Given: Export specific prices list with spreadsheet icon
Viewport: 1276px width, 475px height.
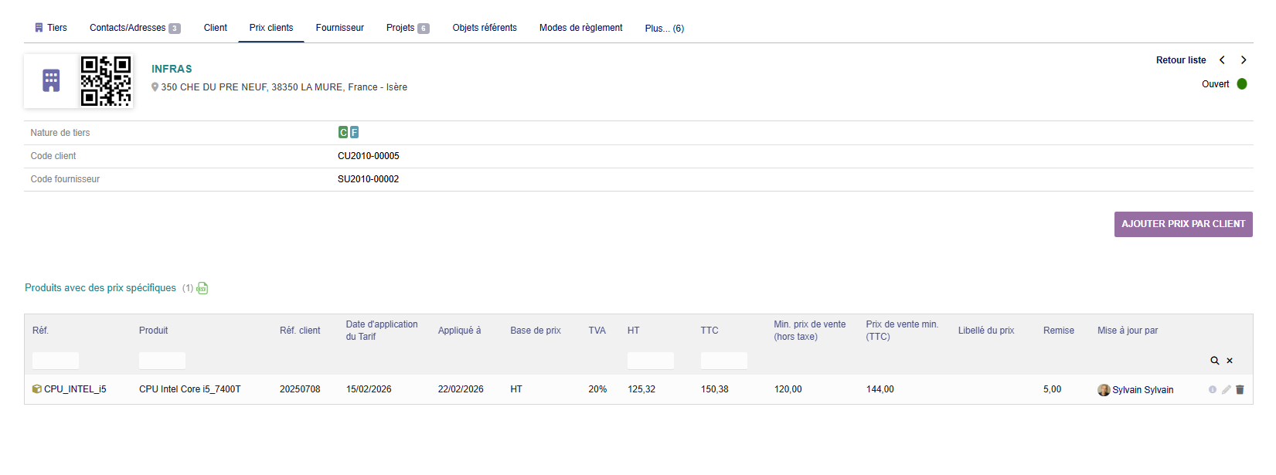Looking at the screenshot, I should 202,288.
